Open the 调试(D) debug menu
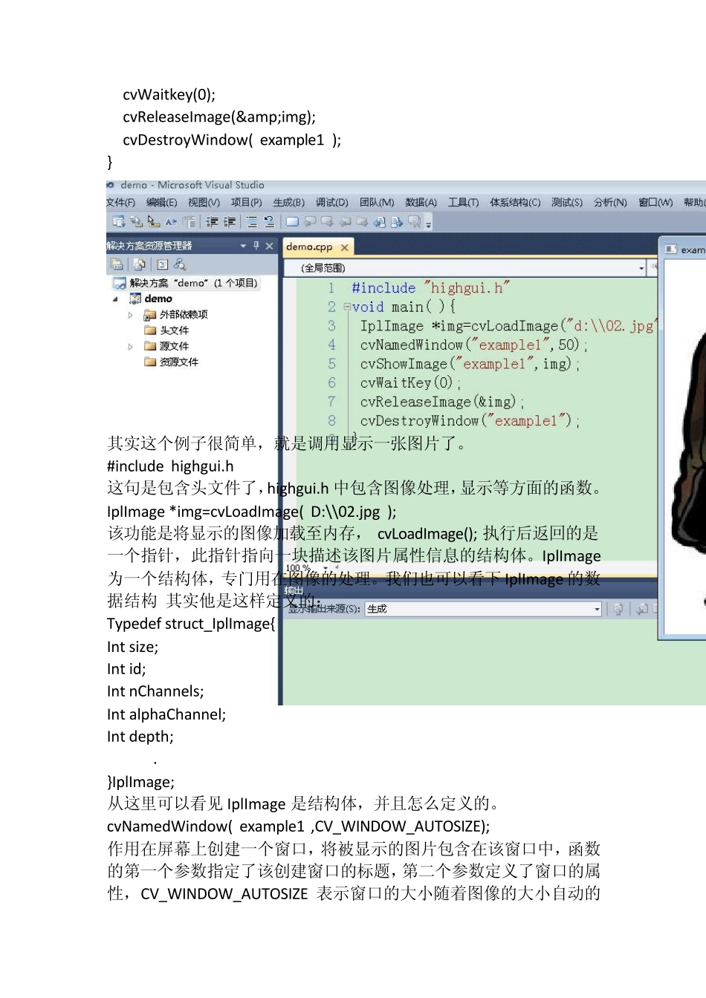 331,202
